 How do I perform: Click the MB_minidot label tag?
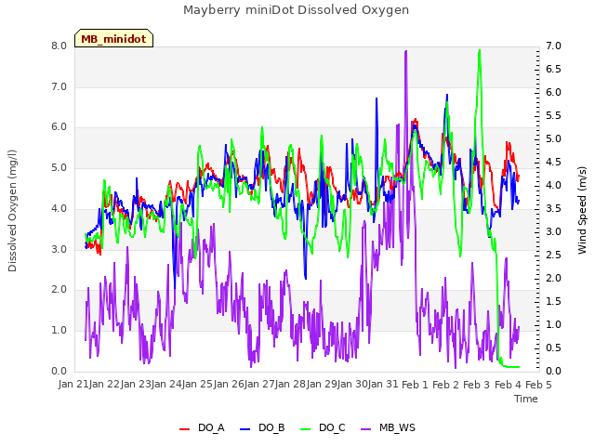click(x=113, y=38)
